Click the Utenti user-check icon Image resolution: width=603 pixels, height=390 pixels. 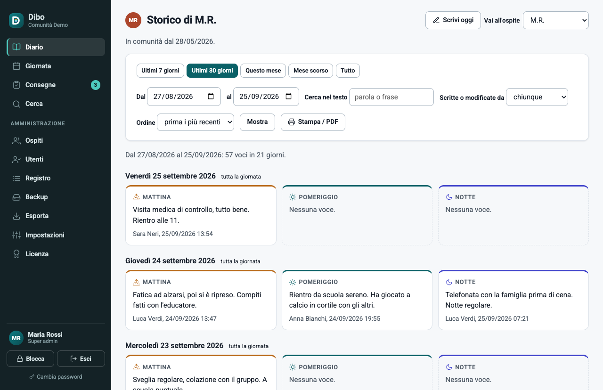point(16,159)
